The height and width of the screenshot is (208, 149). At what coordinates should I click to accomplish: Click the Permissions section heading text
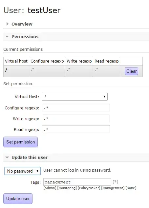tap(25, 36)
